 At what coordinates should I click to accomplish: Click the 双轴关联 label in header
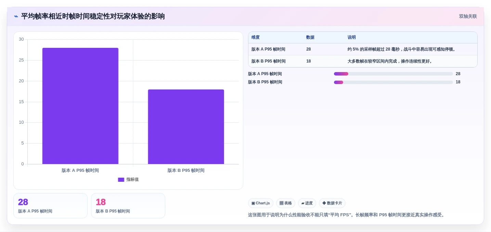click(468, 16)
